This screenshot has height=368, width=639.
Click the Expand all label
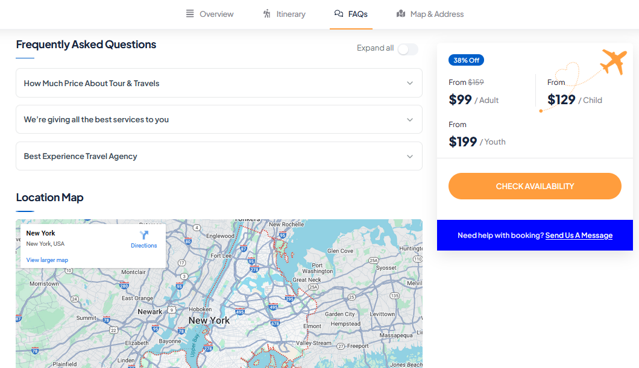pyautogui.click(x=376, y=48)
